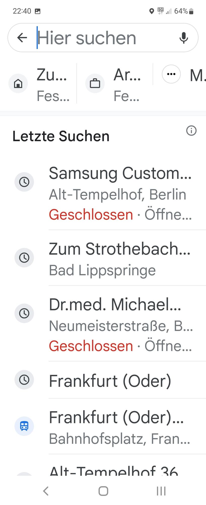Tap Android home navigation button

(x=103, y=491)
